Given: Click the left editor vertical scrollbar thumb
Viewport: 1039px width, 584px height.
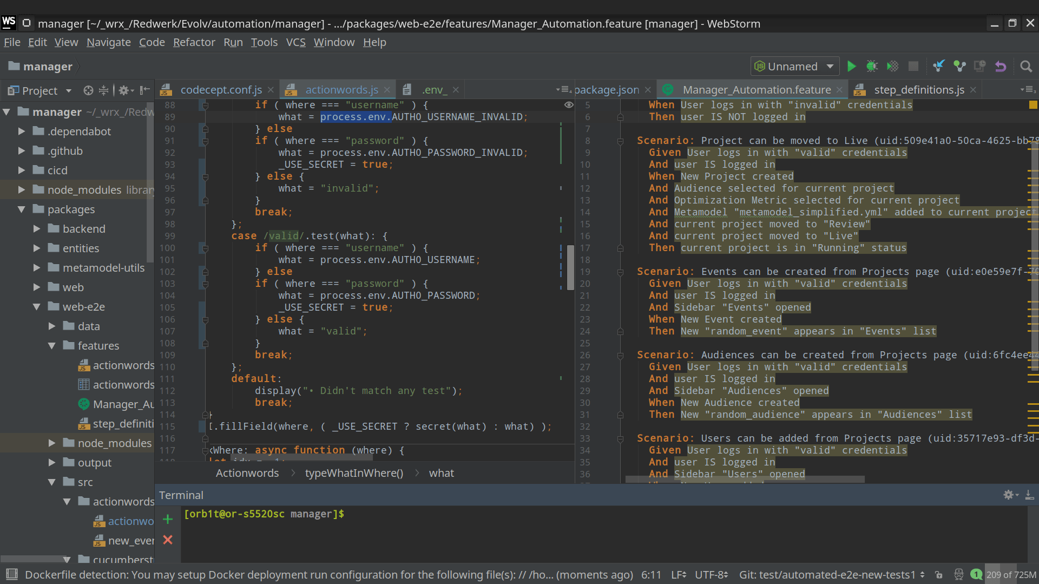Looking at the screenshot, I should pos(570,267).
